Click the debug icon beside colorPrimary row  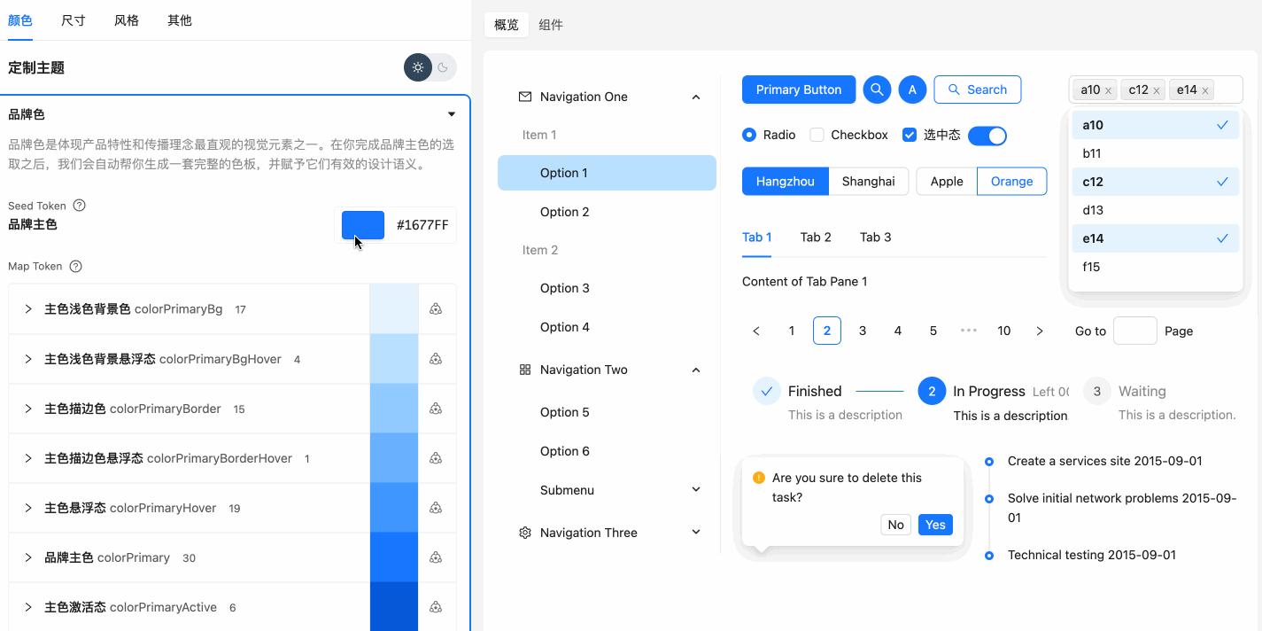pyautogui.click(x=436, y=557)
